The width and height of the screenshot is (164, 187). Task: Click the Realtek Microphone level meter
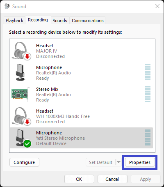[x=148, y=72]
